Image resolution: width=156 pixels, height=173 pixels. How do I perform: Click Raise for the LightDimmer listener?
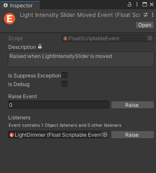pos(133,135)
